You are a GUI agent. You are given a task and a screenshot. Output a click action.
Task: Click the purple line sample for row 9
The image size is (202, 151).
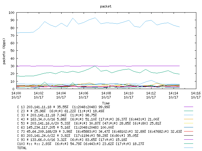click(189, 140)
